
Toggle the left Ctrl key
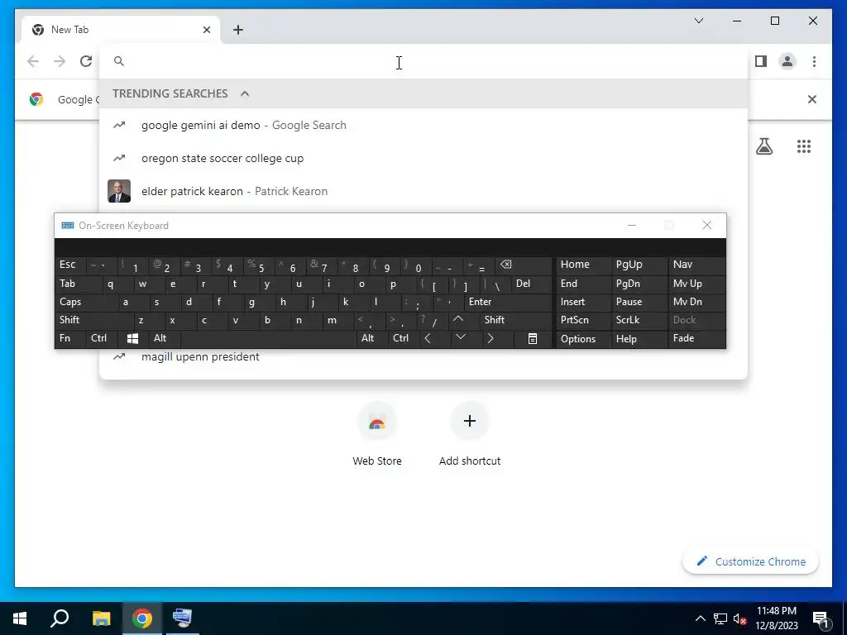click(102, 338)
